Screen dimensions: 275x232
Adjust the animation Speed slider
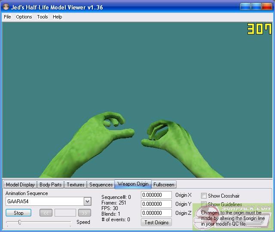click(20, 222)
